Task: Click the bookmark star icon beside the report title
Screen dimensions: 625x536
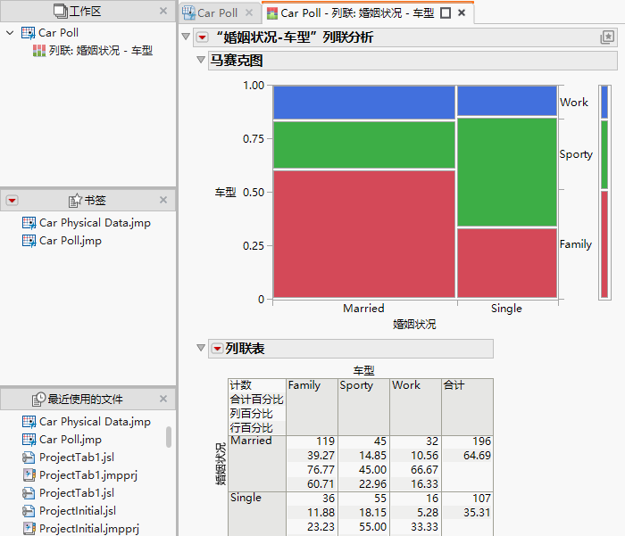Action: point(606,37)
